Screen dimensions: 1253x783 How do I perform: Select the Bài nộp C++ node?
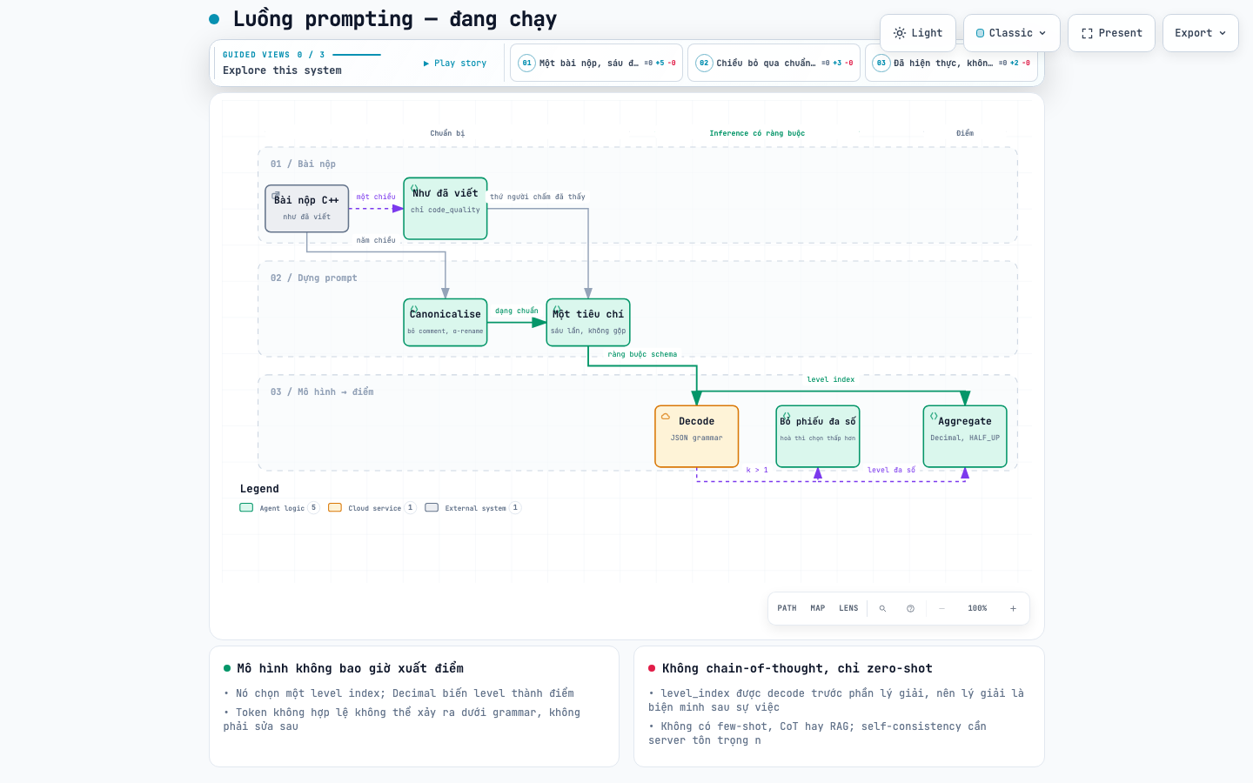click(307, 209)
